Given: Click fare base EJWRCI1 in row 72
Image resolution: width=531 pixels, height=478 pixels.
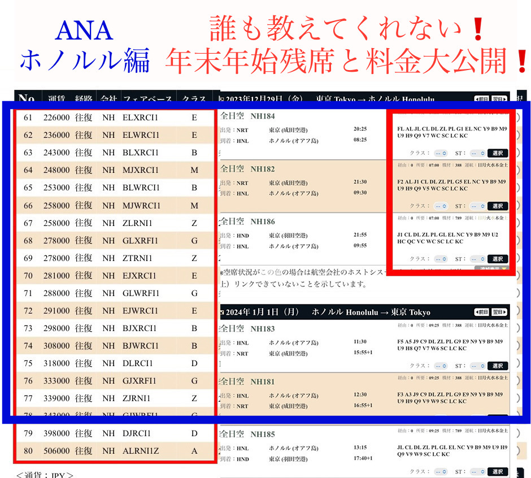Looking at the screenshot, I should (x=140, y=311).
